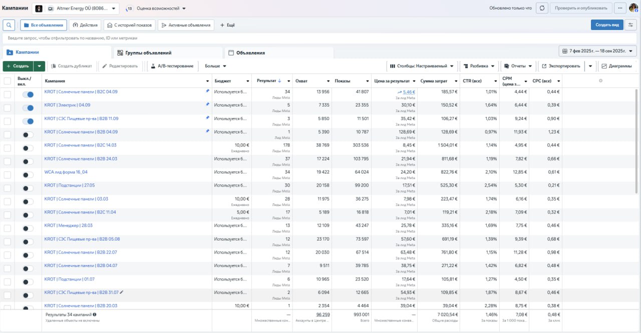Image resolution: width=641 pixels, height=333 pixels.
Task: Open the Разбивка dropdown
Action: pyautogui.click(x=479, y=66)
